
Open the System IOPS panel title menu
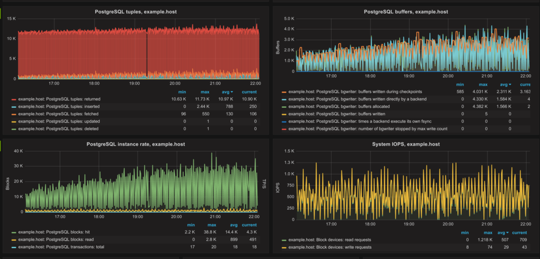click(x=405, y=144)
